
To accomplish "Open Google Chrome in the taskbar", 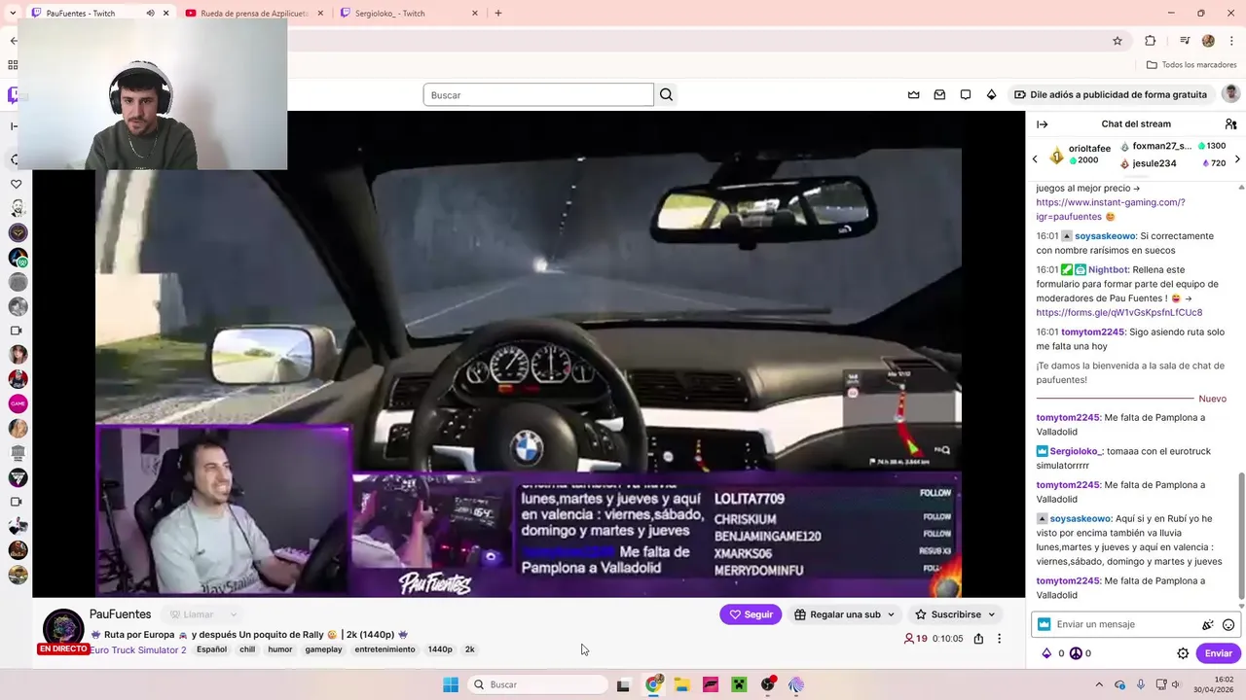I will click(x=653, y=684).
